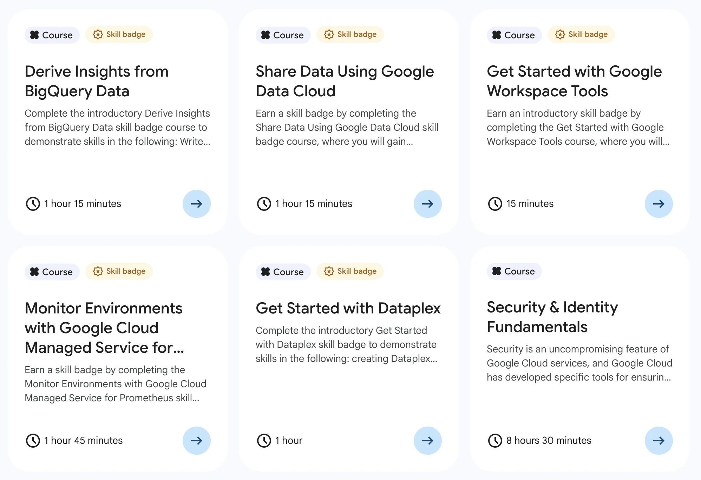Open Derive Insights from BigQuery Data title
The image size is (701, 480).
pos(97,81)
